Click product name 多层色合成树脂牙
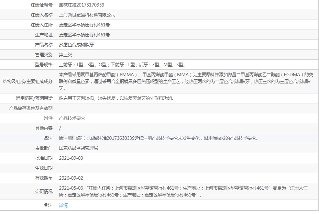The height and width of the screenshot is (214, 319). (x=76, y=45)
